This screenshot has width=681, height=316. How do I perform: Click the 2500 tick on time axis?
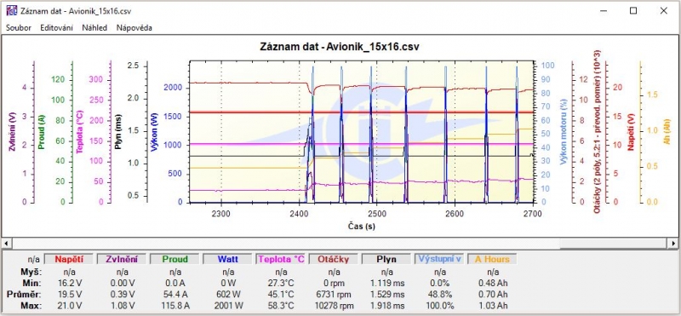[377, 214]
